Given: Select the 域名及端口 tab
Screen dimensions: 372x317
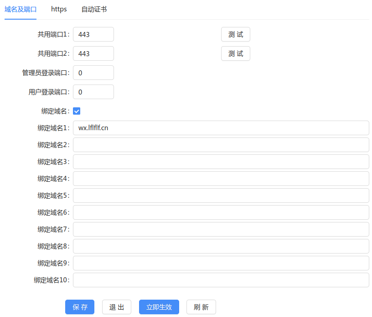Looking at the screenshot, I should [21, 9].
